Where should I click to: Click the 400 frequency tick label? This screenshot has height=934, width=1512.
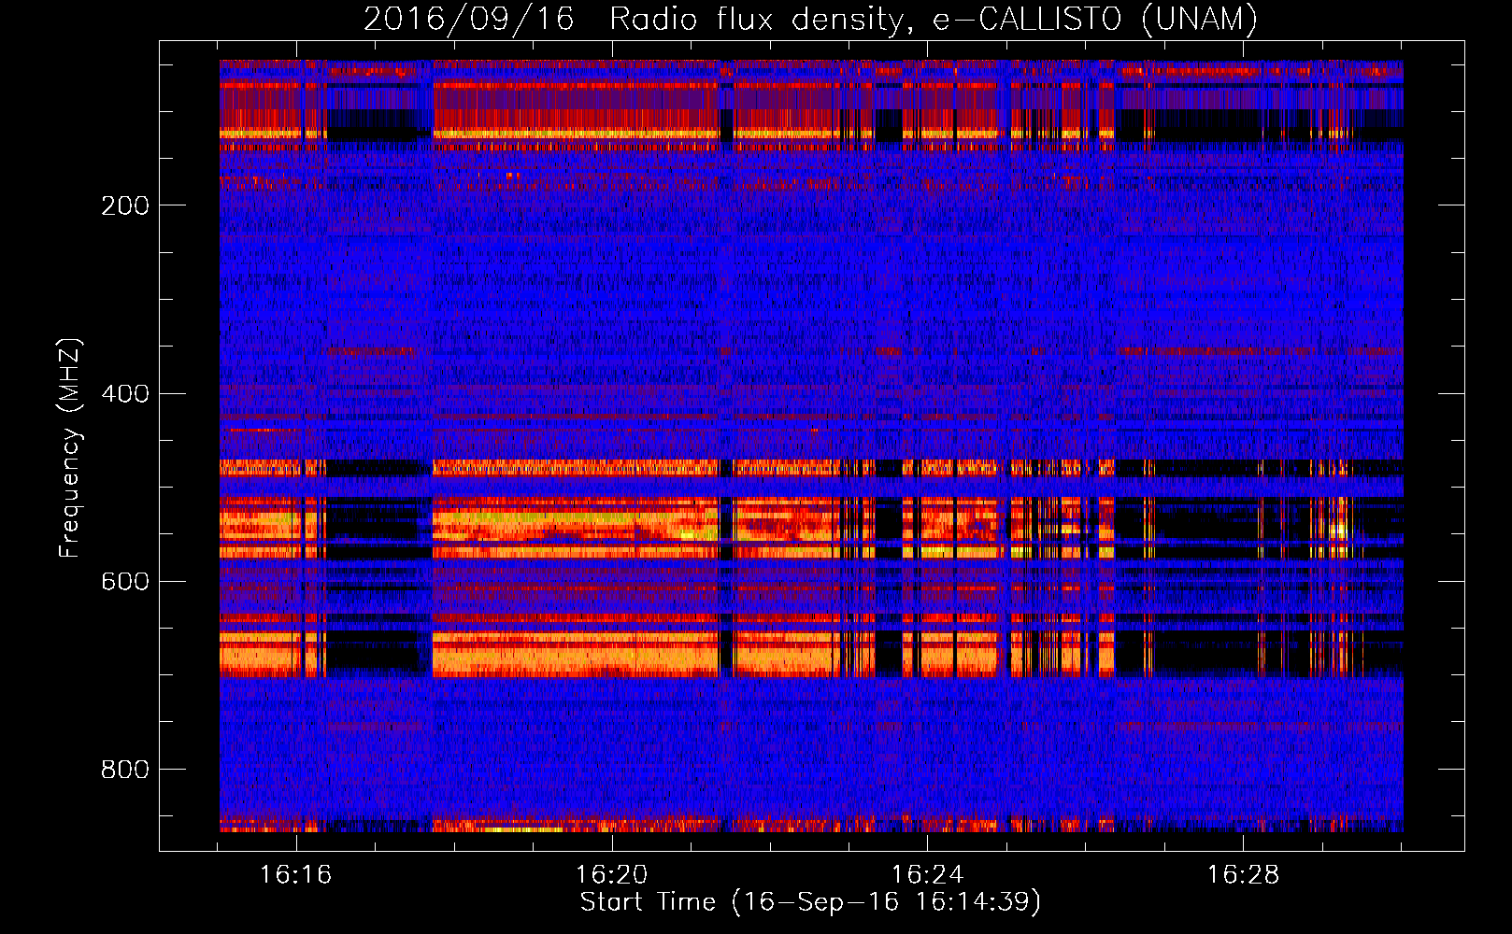click(125, 394)
